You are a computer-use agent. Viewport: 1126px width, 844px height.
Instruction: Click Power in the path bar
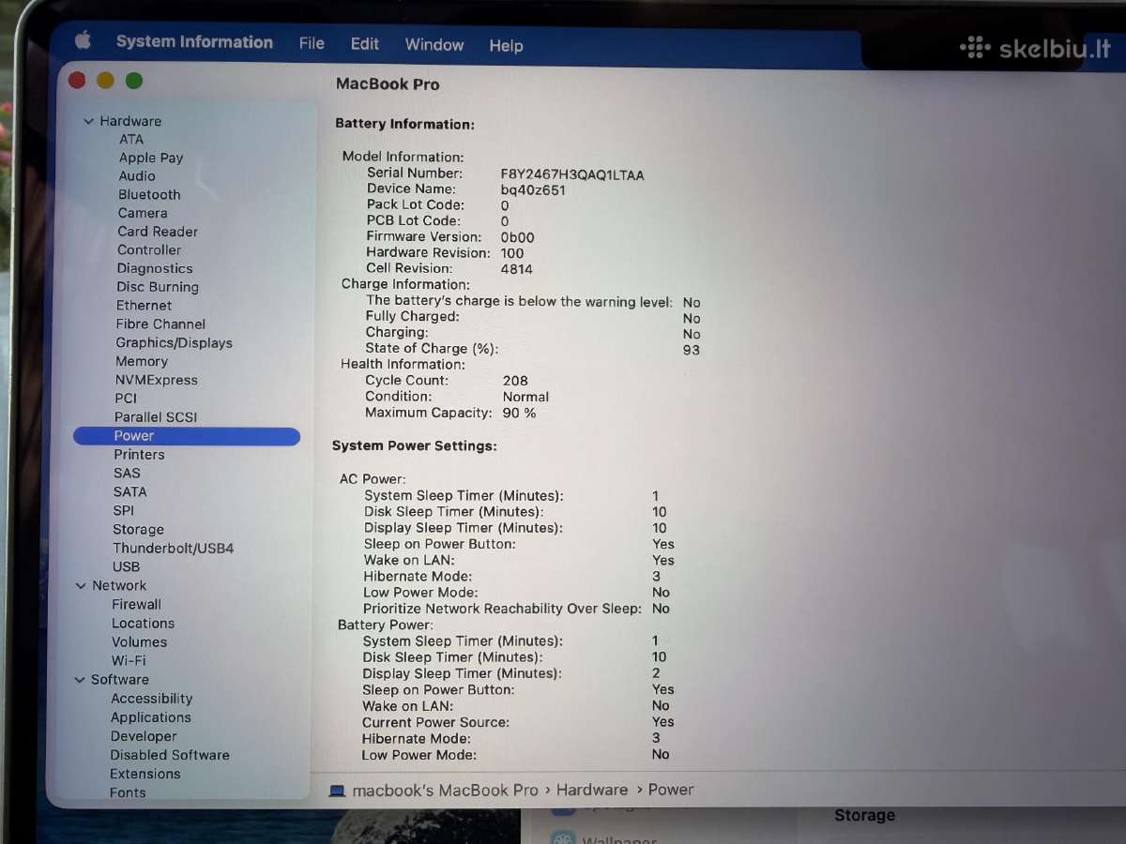tap(671, 791)
